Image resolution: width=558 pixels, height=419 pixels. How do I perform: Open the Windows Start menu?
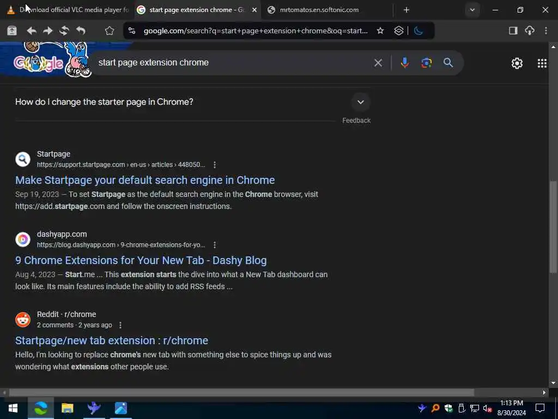(x=13, y=408)
